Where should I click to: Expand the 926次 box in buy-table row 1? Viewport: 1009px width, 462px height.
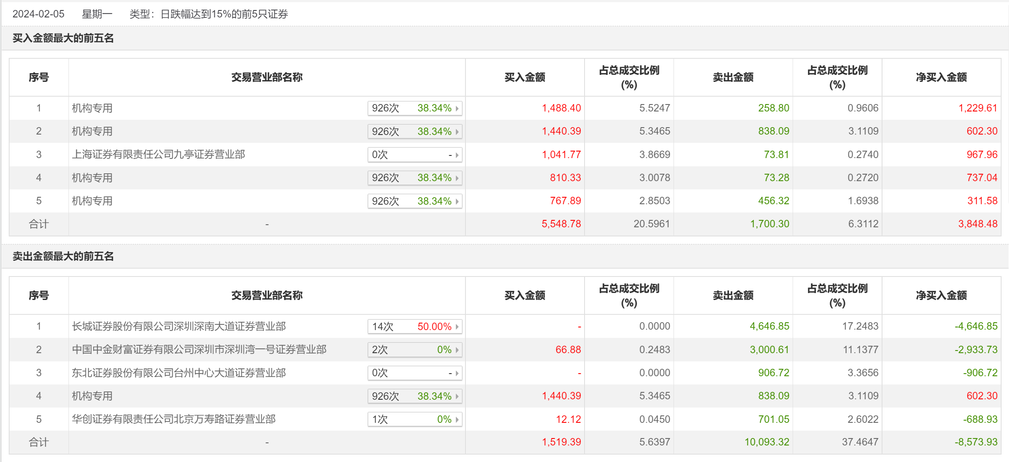[457, 108]
